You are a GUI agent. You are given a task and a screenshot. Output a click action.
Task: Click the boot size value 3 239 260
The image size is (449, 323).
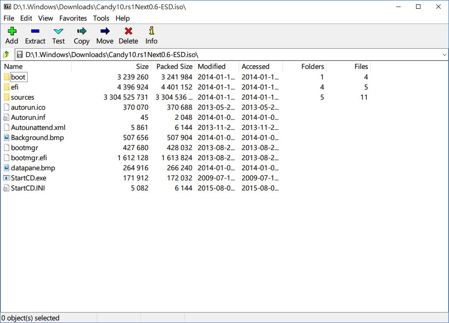pos(133,77)
